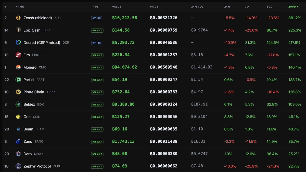Click 24H volume ₿187.91
306x172 pixels.
(x=199, y=104)
